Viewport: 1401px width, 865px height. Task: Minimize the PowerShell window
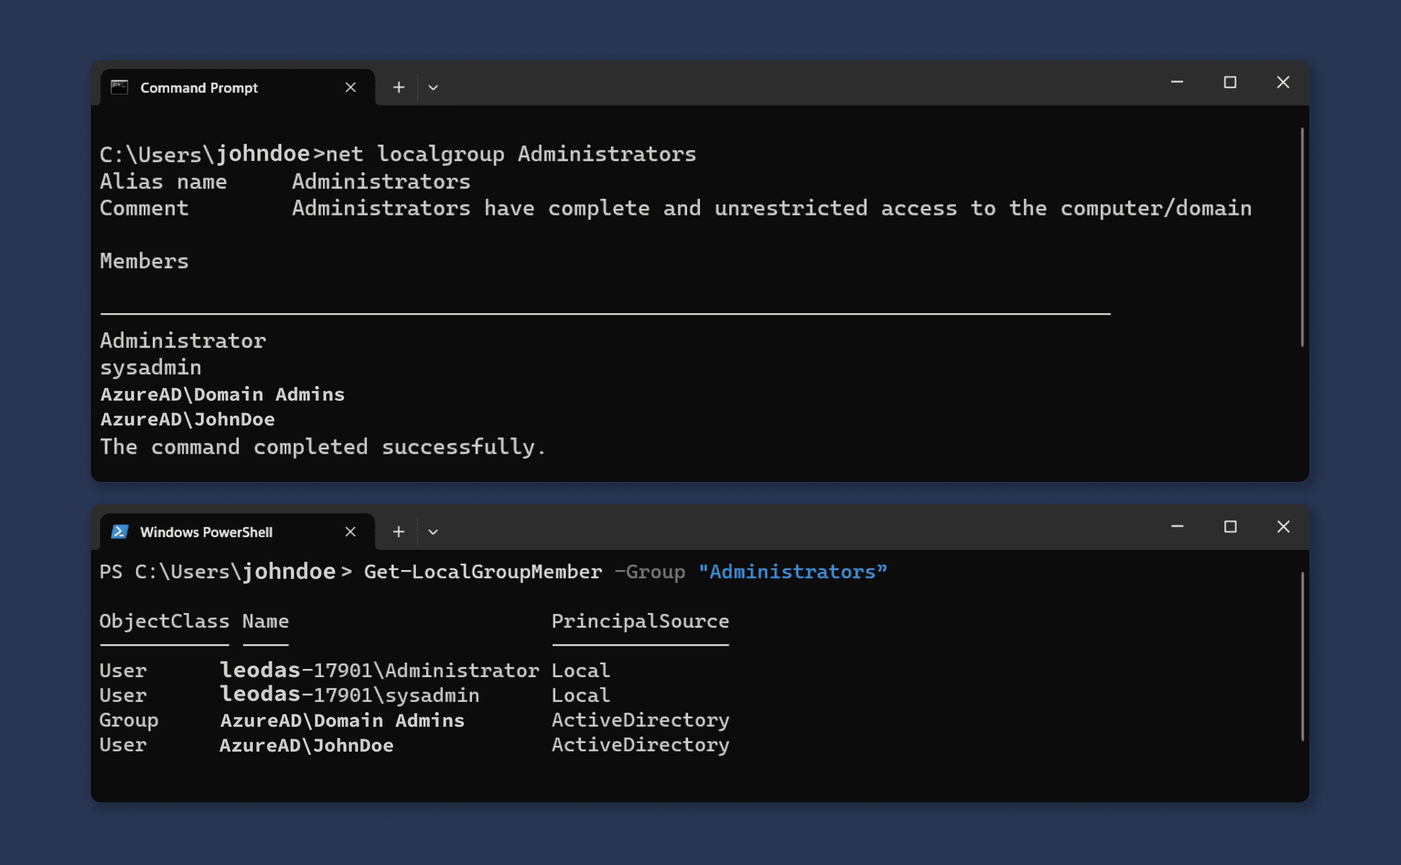pyautogui.click(x=1177, y=527)
